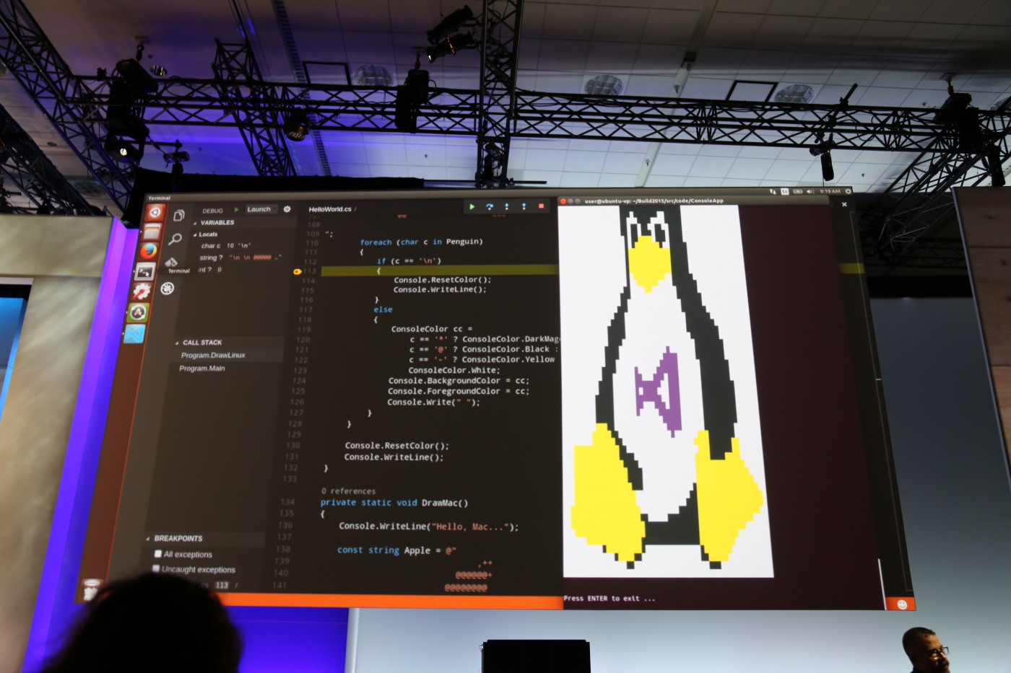The height and width of the screenshot is (673, 1011).
Task: Open the Launch configuration dropdown
Action: click(x=259, y=209)
